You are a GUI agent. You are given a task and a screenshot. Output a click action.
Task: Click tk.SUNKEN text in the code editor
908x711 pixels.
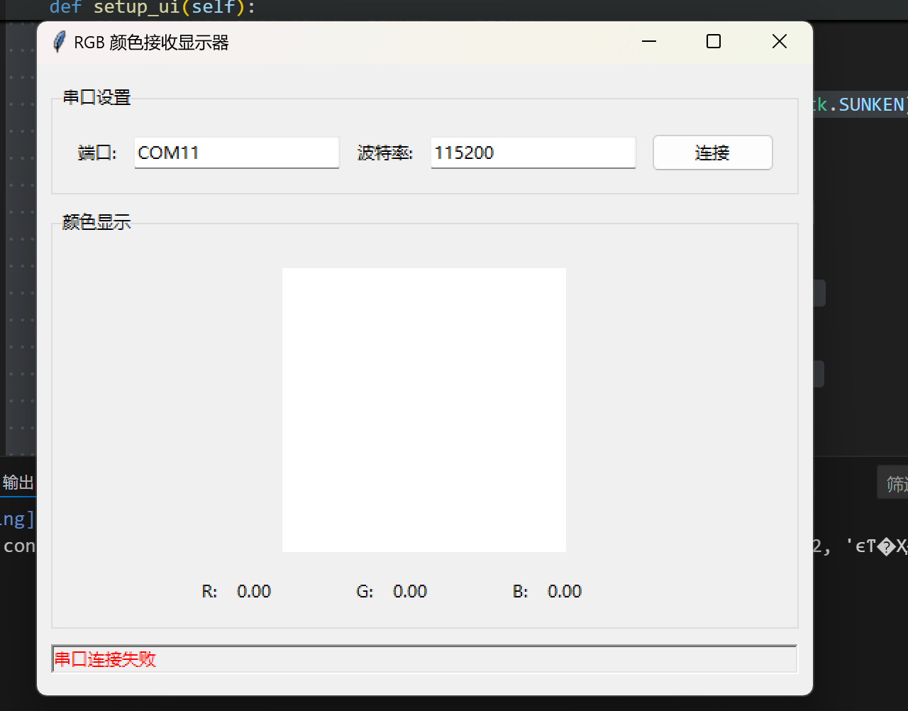point(859,105)
